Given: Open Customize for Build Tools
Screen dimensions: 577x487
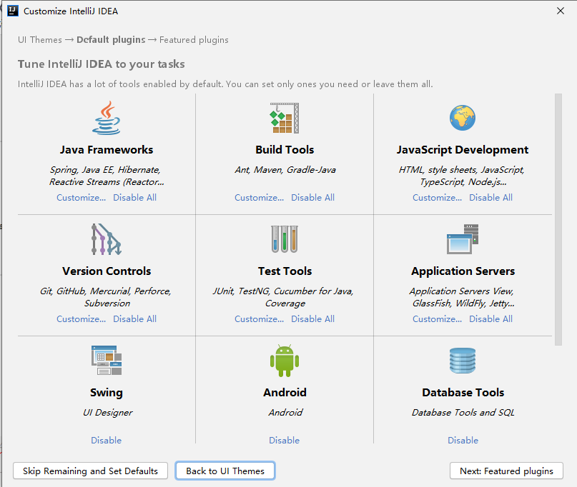Looking at the screenshot, I should 259,198.
